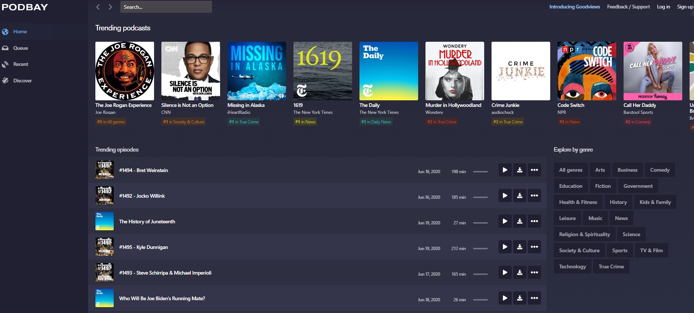Open Code Switch podcast cover
The width and height of the screenshot is (694, 313).
[x=587, y=71]
